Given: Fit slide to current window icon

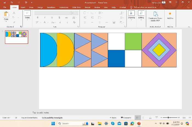Looking at the screenshot, I should point(190,118).
